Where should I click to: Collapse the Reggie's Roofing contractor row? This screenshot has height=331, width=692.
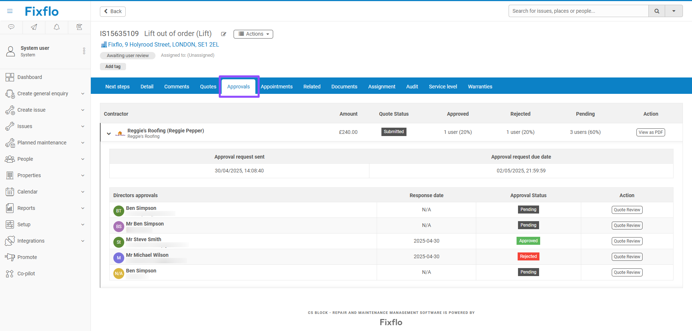109,133
